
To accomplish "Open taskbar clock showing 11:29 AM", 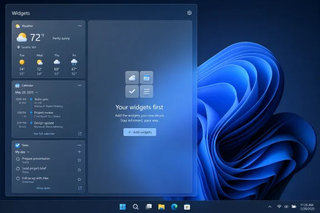I will (x=307, y=207).
